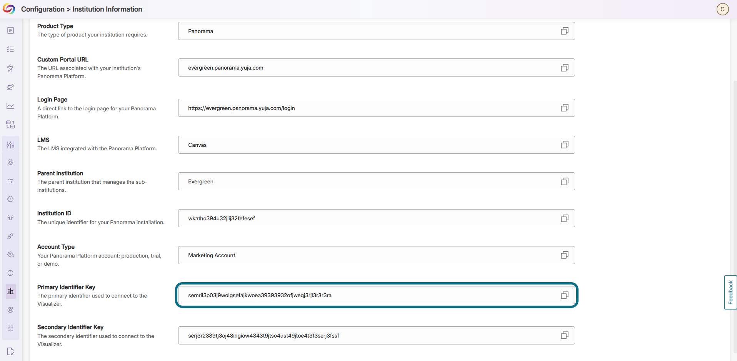Open the plug integrations icon in sidebar

click(x=10, y=236)
